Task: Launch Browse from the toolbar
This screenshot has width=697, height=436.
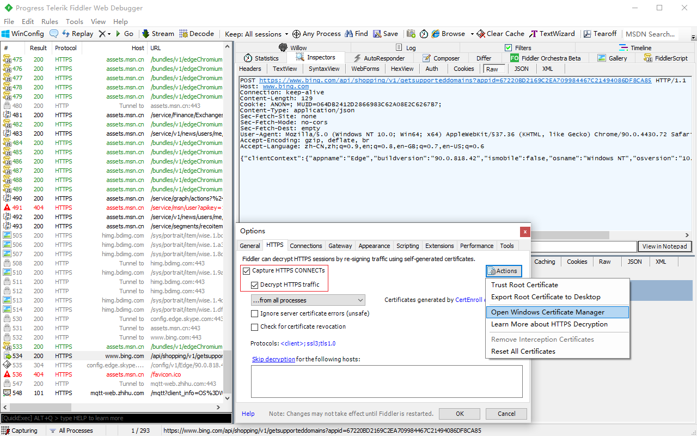Action: pyautogui.click(x=449, y=34)
